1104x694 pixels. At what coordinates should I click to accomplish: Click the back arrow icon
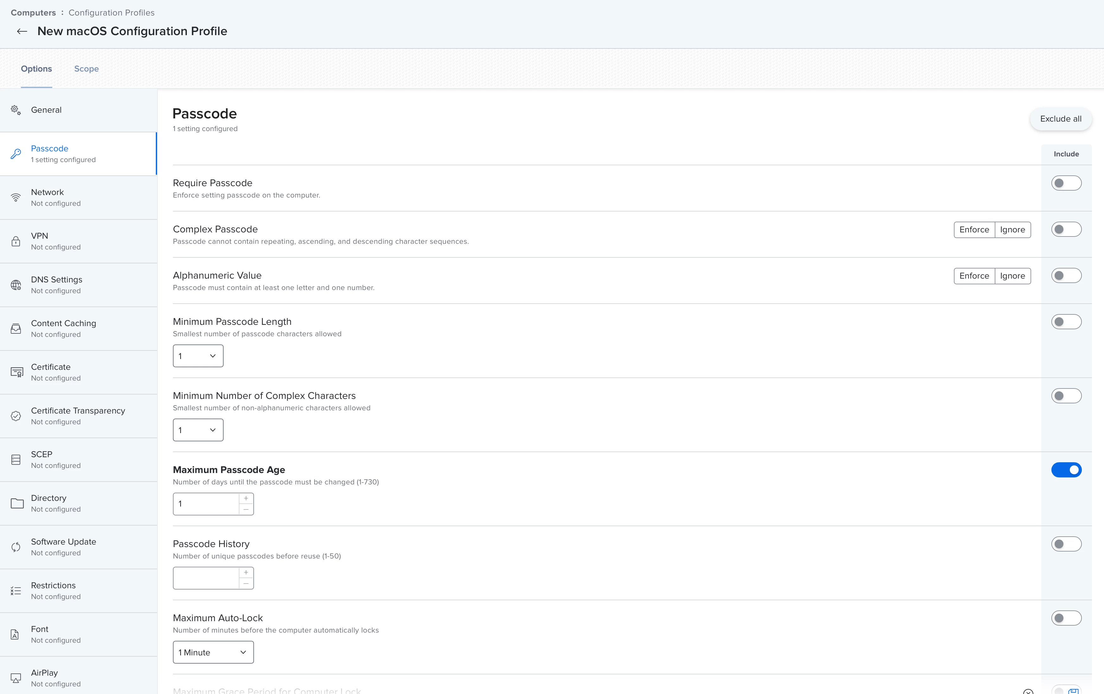[x=22, y=31]
